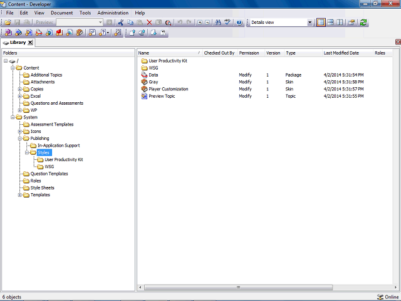The image size is (401, 301).
Task: Toggle the vertical split layout button
Action: [340, 23]
